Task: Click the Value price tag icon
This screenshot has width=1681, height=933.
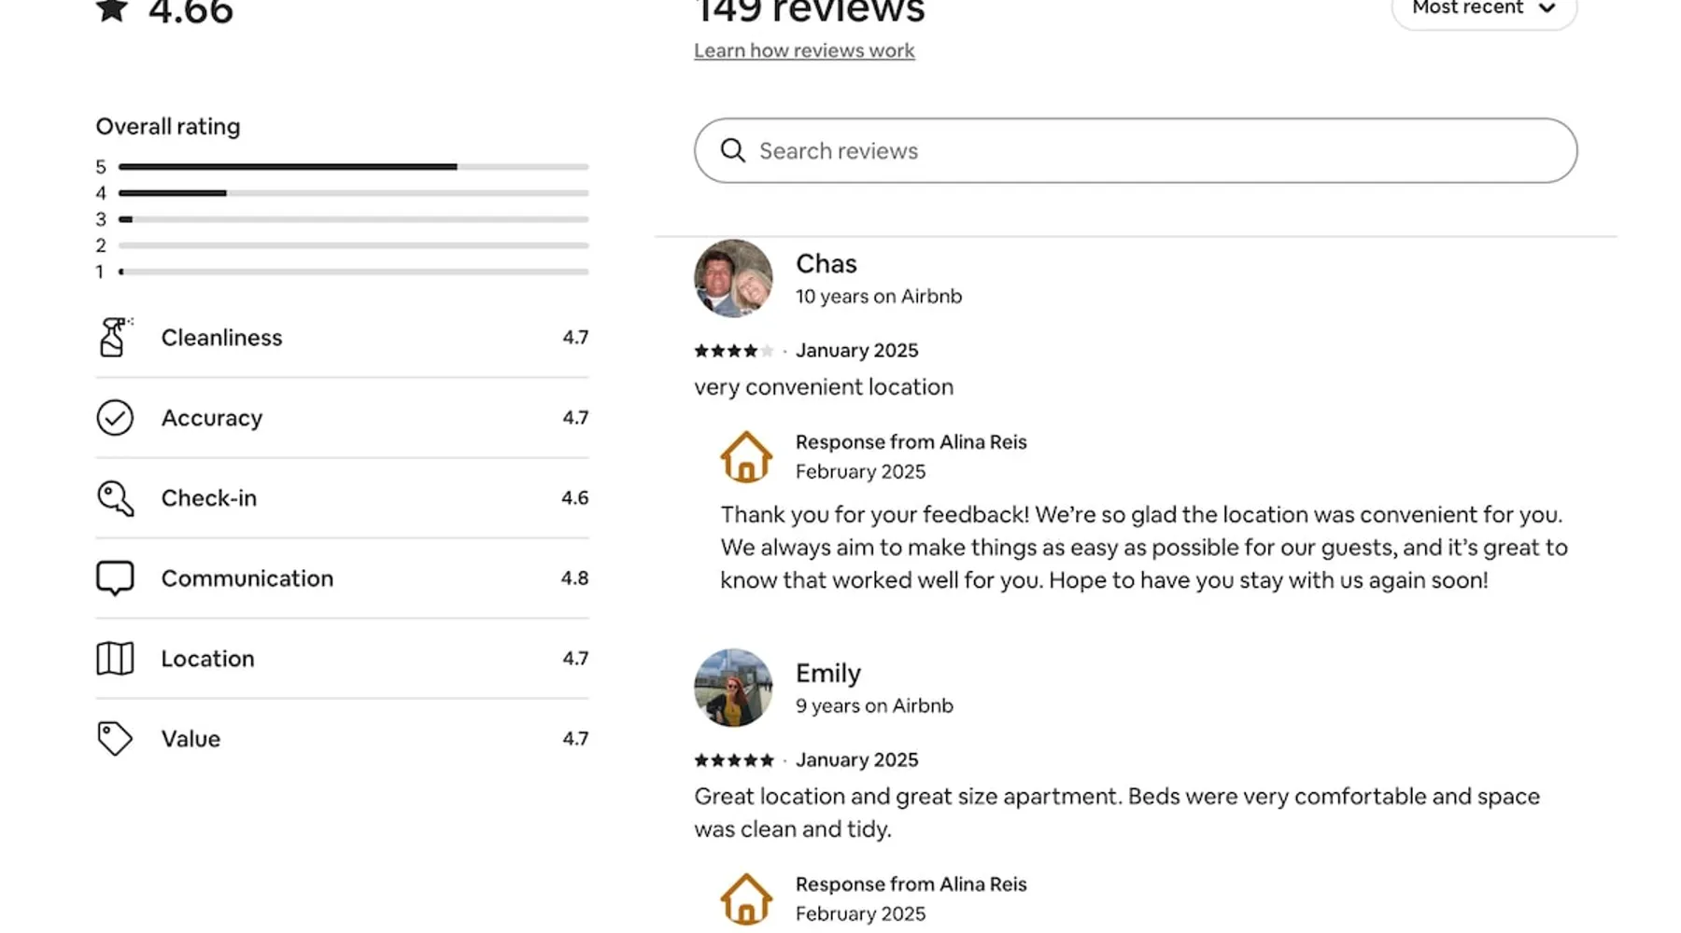Action: click(x=115, y=739)
